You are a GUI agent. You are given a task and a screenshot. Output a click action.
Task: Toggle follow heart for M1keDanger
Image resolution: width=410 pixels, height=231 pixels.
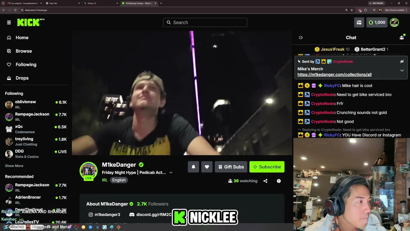[x=207, y=167]
